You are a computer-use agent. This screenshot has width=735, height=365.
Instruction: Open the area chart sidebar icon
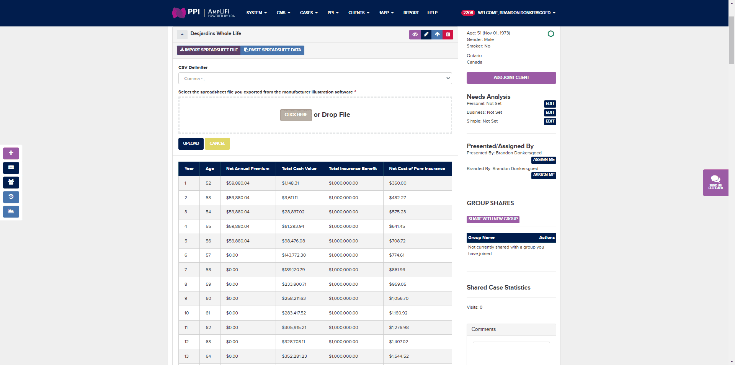pos(11,211)
